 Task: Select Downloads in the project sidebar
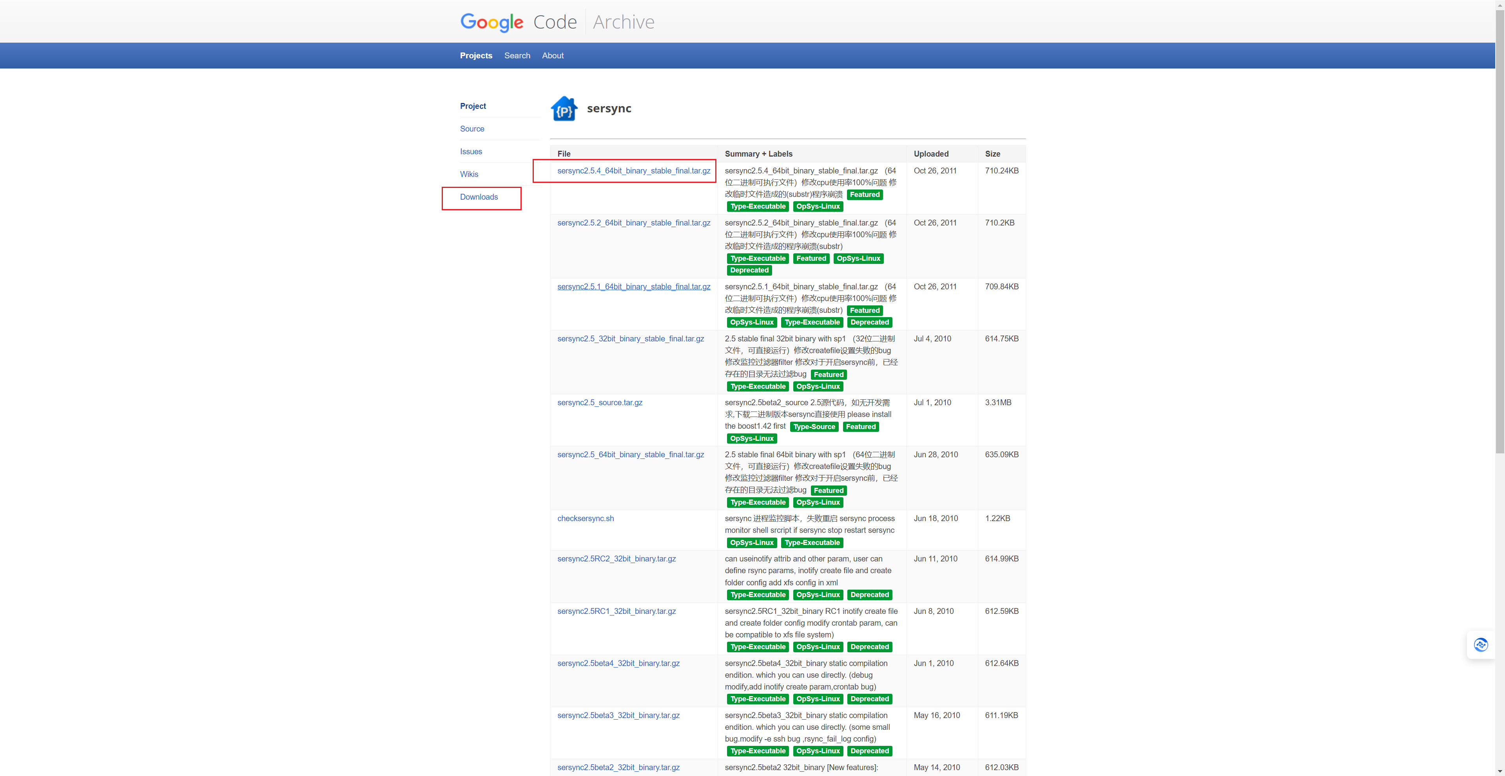[479, 197]
